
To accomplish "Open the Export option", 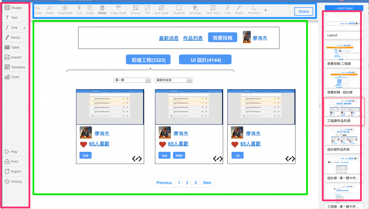I will [13, 171].
